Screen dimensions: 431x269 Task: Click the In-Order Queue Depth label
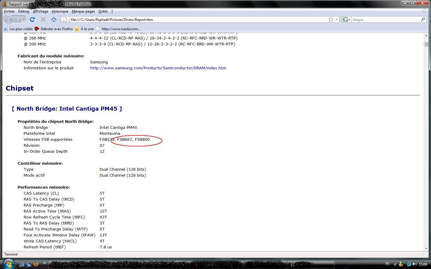point(45,151)
